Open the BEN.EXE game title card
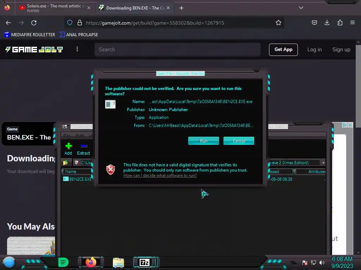Screen dimensions: 361x270 [x=29, y=134]
